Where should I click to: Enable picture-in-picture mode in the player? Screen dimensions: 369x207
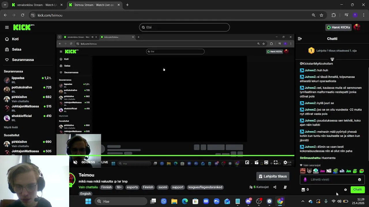click(247, 162)
